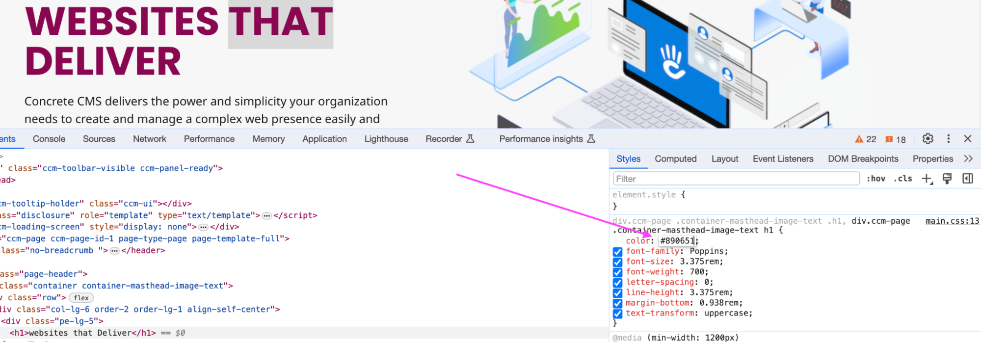Toggle the computed styles sidebar icon
This screenshot has width=981, height=342.
pos(967,179)
